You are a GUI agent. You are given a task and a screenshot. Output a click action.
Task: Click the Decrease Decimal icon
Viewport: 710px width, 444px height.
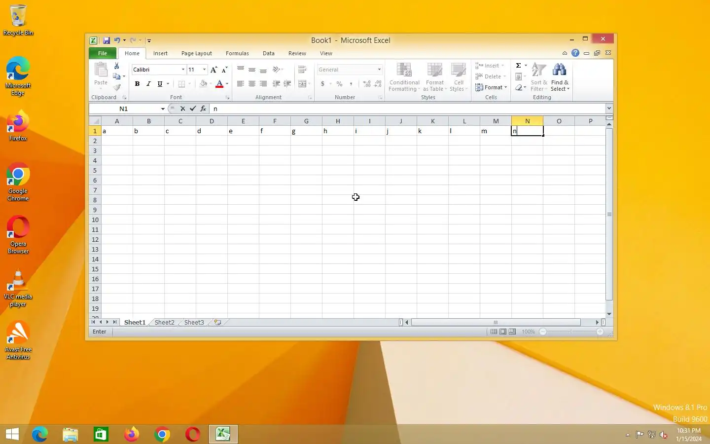pyautogui.click(x=378, y=84)
